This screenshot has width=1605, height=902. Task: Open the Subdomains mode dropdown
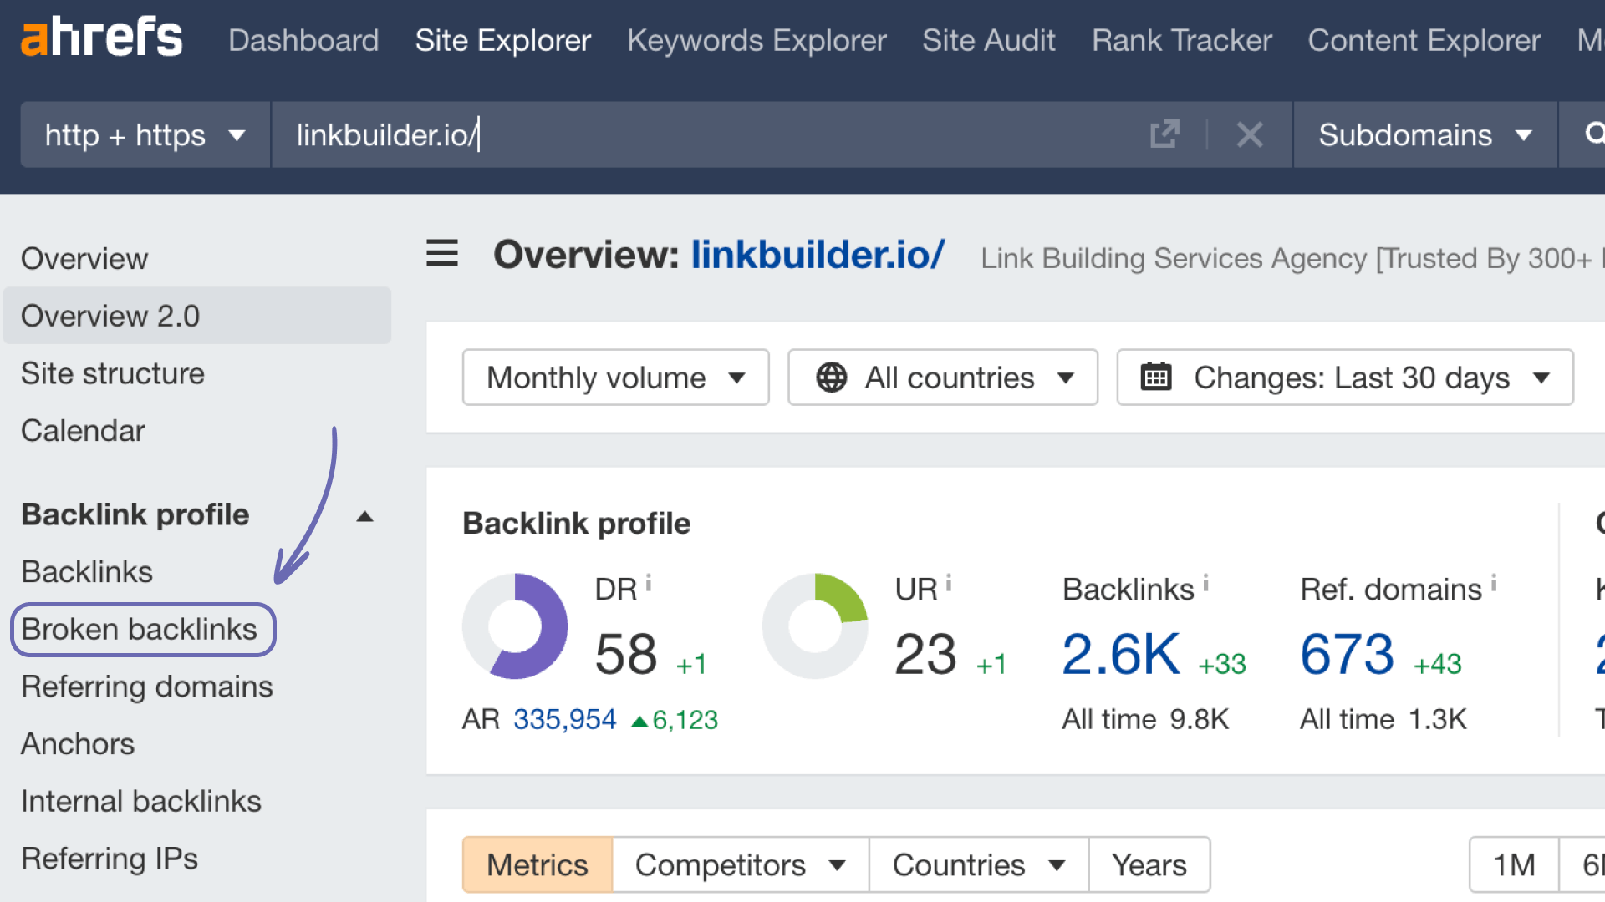tap(1425, 134)
